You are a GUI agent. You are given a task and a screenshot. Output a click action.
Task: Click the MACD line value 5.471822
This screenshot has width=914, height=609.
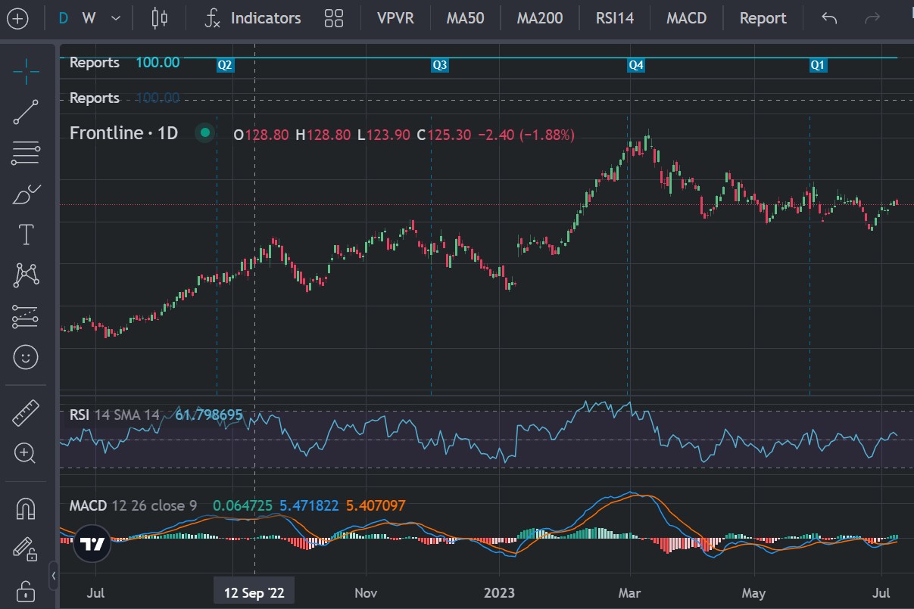click(x=309, y=505)
